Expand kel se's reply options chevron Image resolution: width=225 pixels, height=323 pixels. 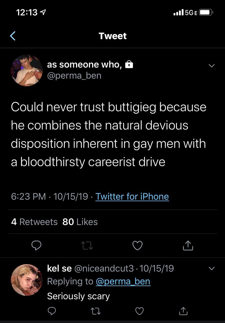pyautogui.click(x=211, y=268)
